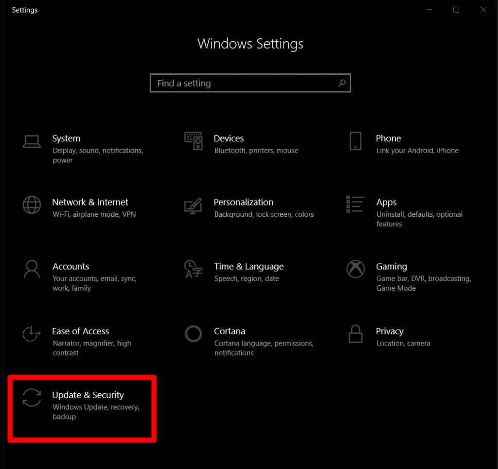
Task: Select the Privacy padlock icon
Action: coord(356,334)
